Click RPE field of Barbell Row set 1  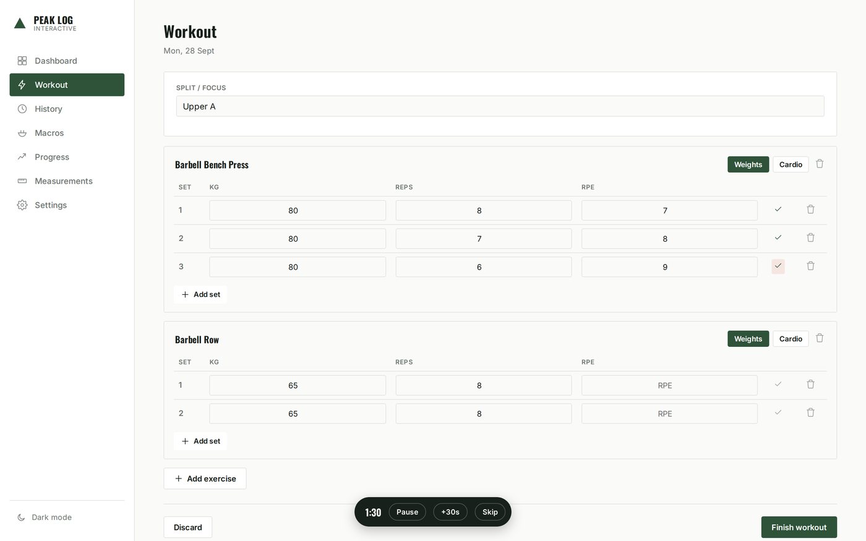point(669,385)
